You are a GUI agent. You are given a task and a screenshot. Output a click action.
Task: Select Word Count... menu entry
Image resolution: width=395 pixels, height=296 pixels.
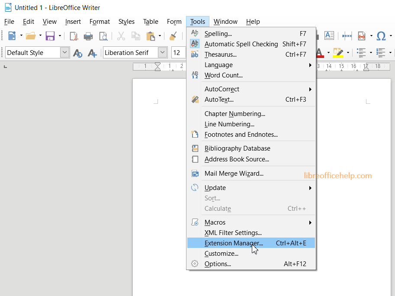tap(251, 75)
